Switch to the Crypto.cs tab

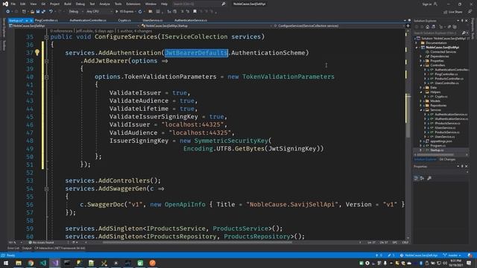click(x=124, y=20)
